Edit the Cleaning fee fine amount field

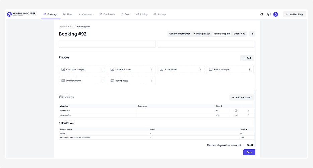(222, 115)
